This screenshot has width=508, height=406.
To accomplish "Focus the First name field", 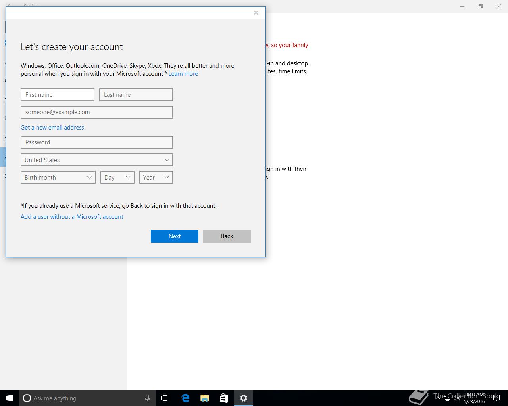I will (58, 95).
